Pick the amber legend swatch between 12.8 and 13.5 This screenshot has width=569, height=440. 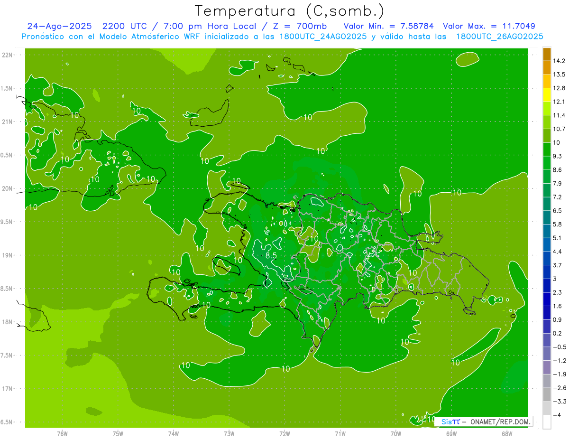coord(547,81)
